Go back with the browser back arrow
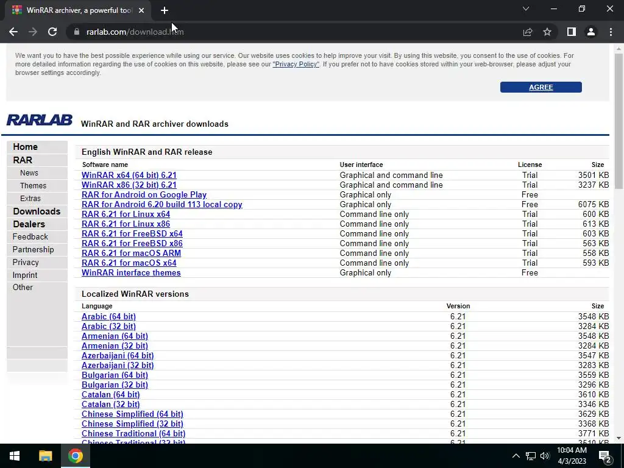Viewport: 624px width, 468px height. click(13, 32)
